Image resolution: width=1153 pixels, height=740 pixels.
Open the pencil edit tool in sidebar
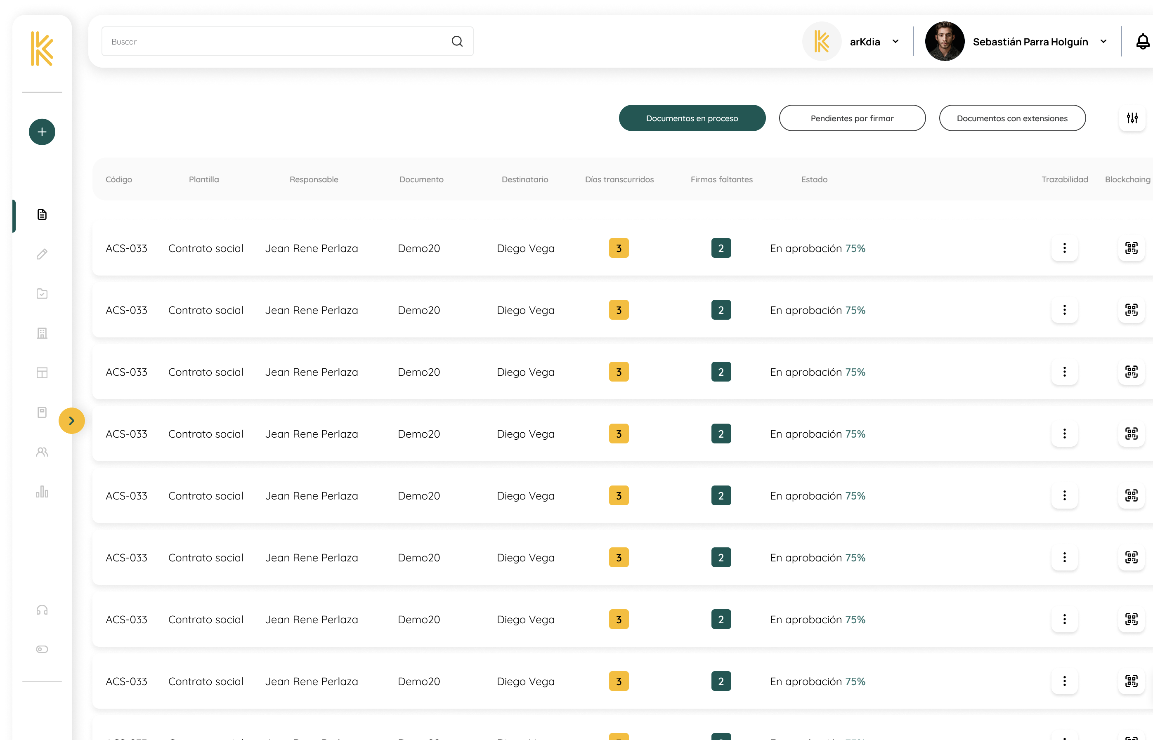[x=42, y=254]
